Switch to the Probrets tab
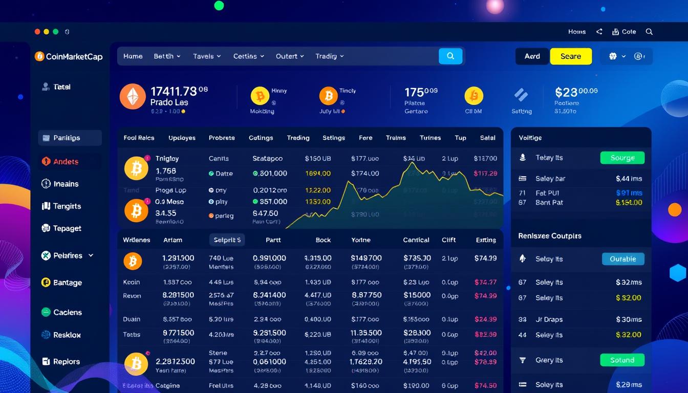Screen dimensions: 688x393 222,138
